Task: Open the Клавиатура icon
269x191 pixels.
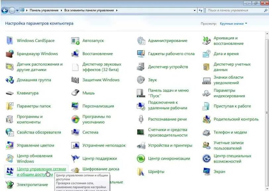Action: [10, 93]
